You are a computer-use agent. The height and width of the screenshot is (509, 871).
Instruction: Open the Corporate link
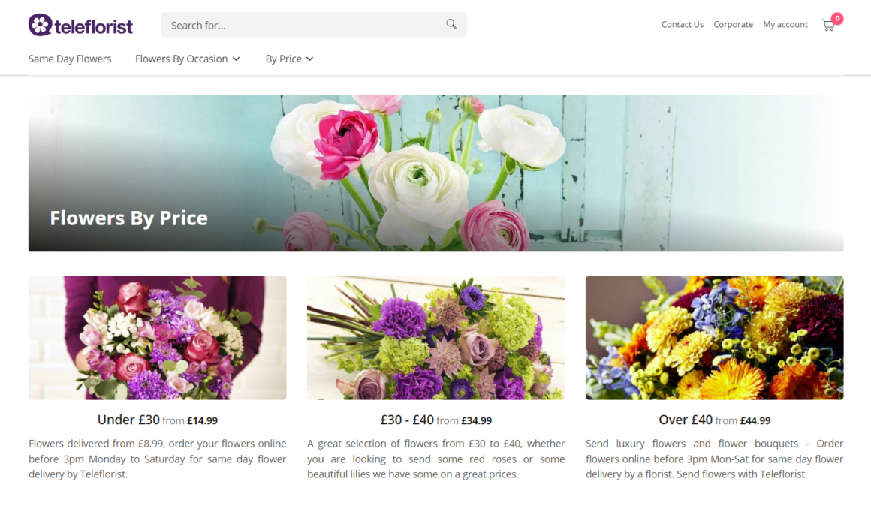pyautogui.click(x=734, y=25)
